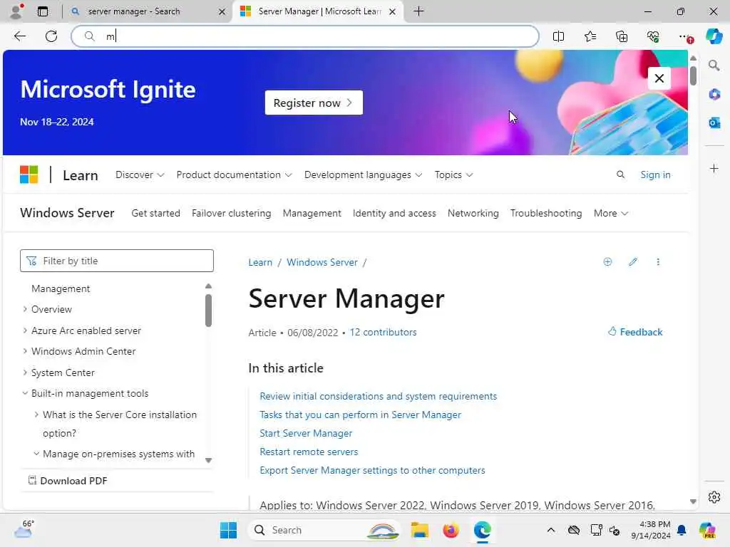
Task: Click Download PDF button
Action: (68, 481)
